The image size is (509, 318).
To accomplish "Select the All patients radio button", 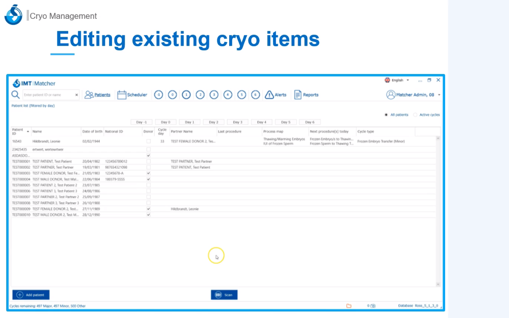I will point(386,115).
